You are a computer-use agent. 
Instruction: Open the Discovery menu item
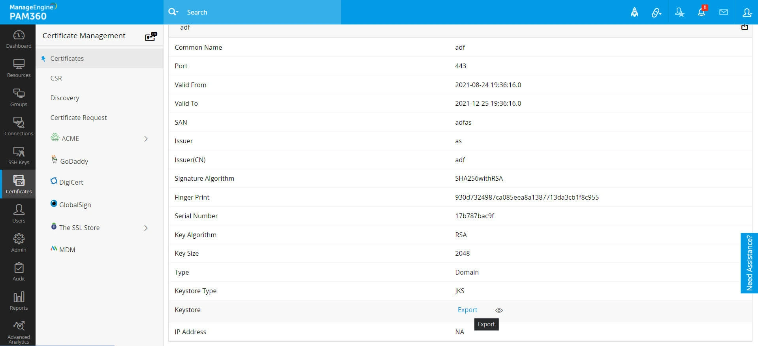[65, 98]
